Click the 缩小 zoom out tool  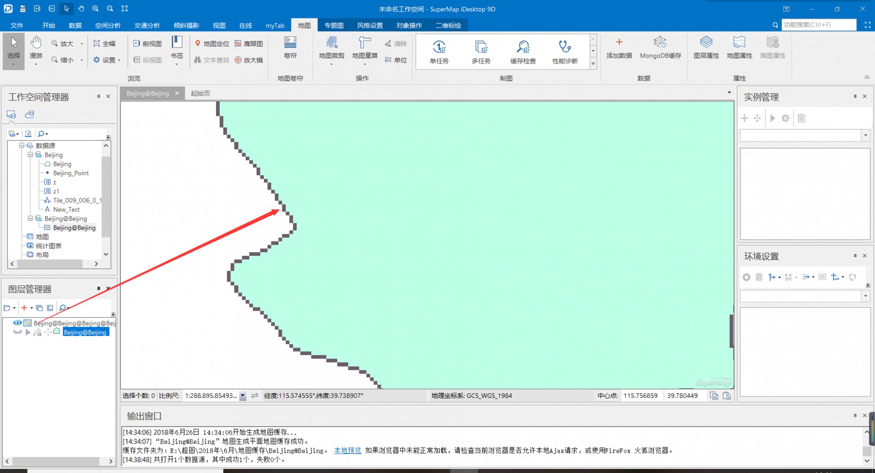point(63,60)
